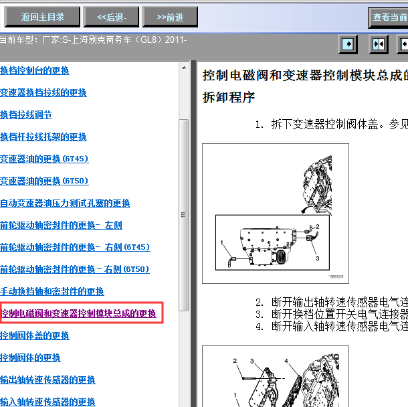Click the 查看当 button at top right
Screen dimensions: 408x407
coord(388,17)
